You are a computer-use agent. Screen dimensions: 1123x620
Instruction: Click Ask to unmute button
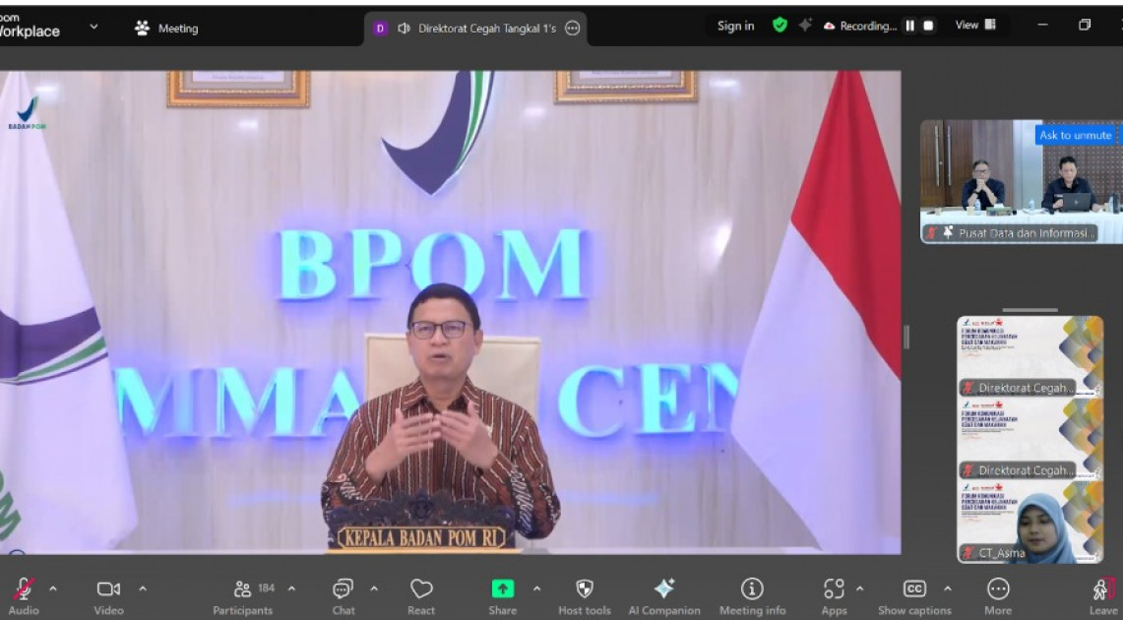(x=1077, y=134)
